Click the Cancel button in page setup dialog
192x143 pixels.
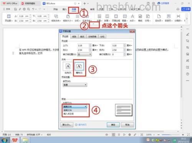point(127,125)
